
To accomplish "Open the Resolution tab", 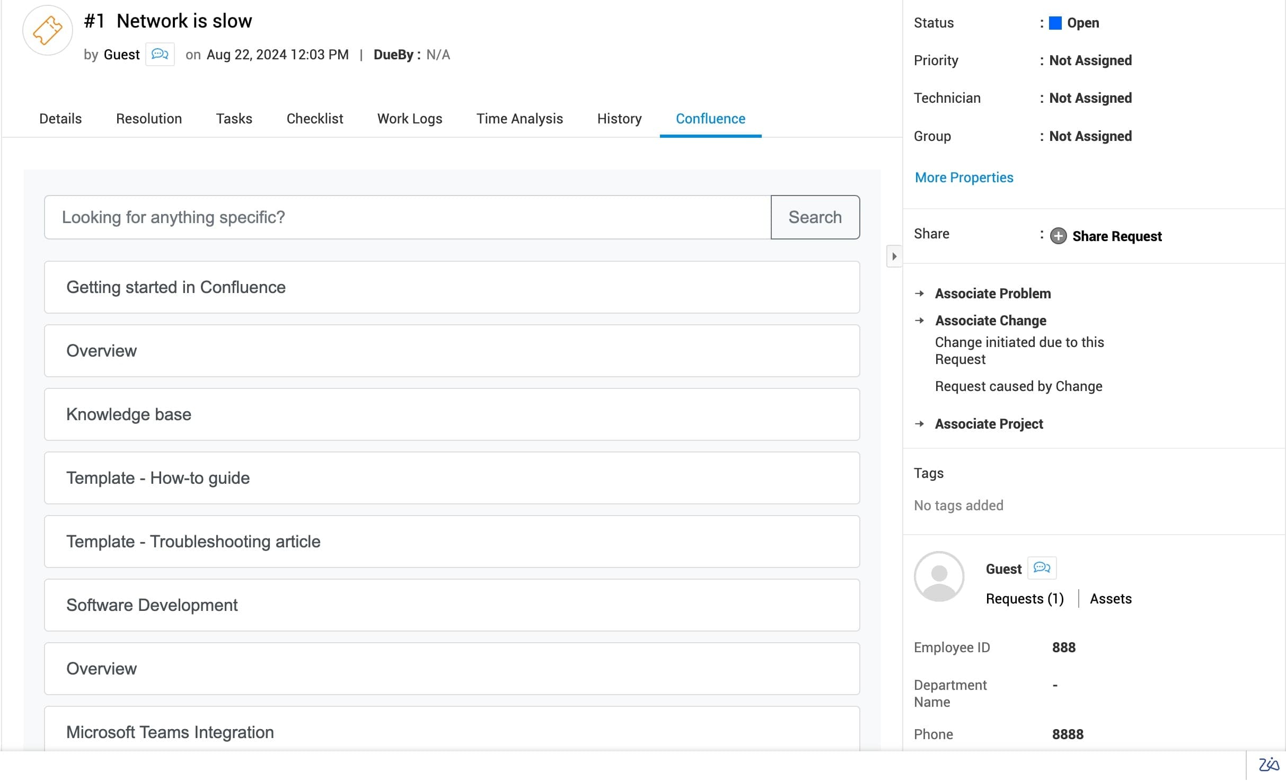I will tap(148, 119).
